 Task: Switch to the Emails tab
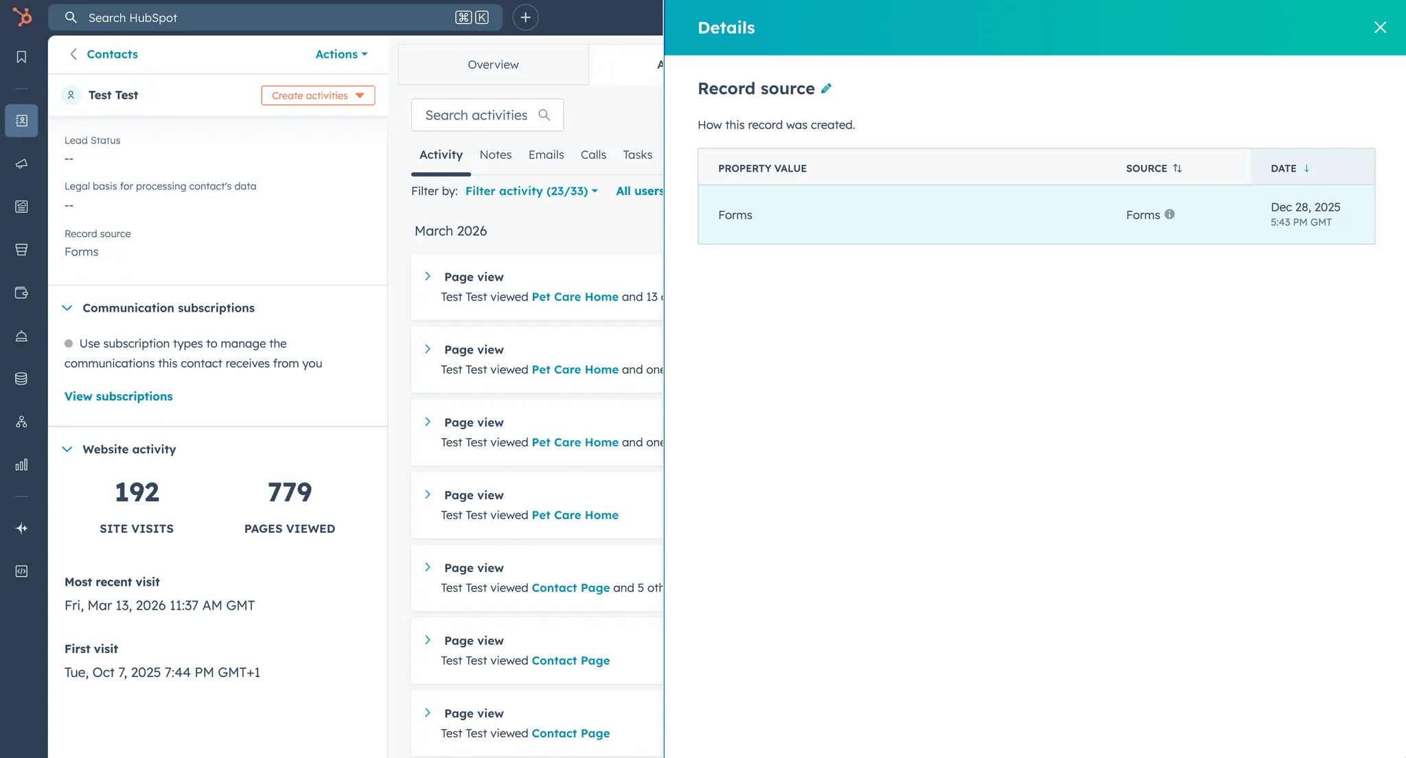point(546,155)
